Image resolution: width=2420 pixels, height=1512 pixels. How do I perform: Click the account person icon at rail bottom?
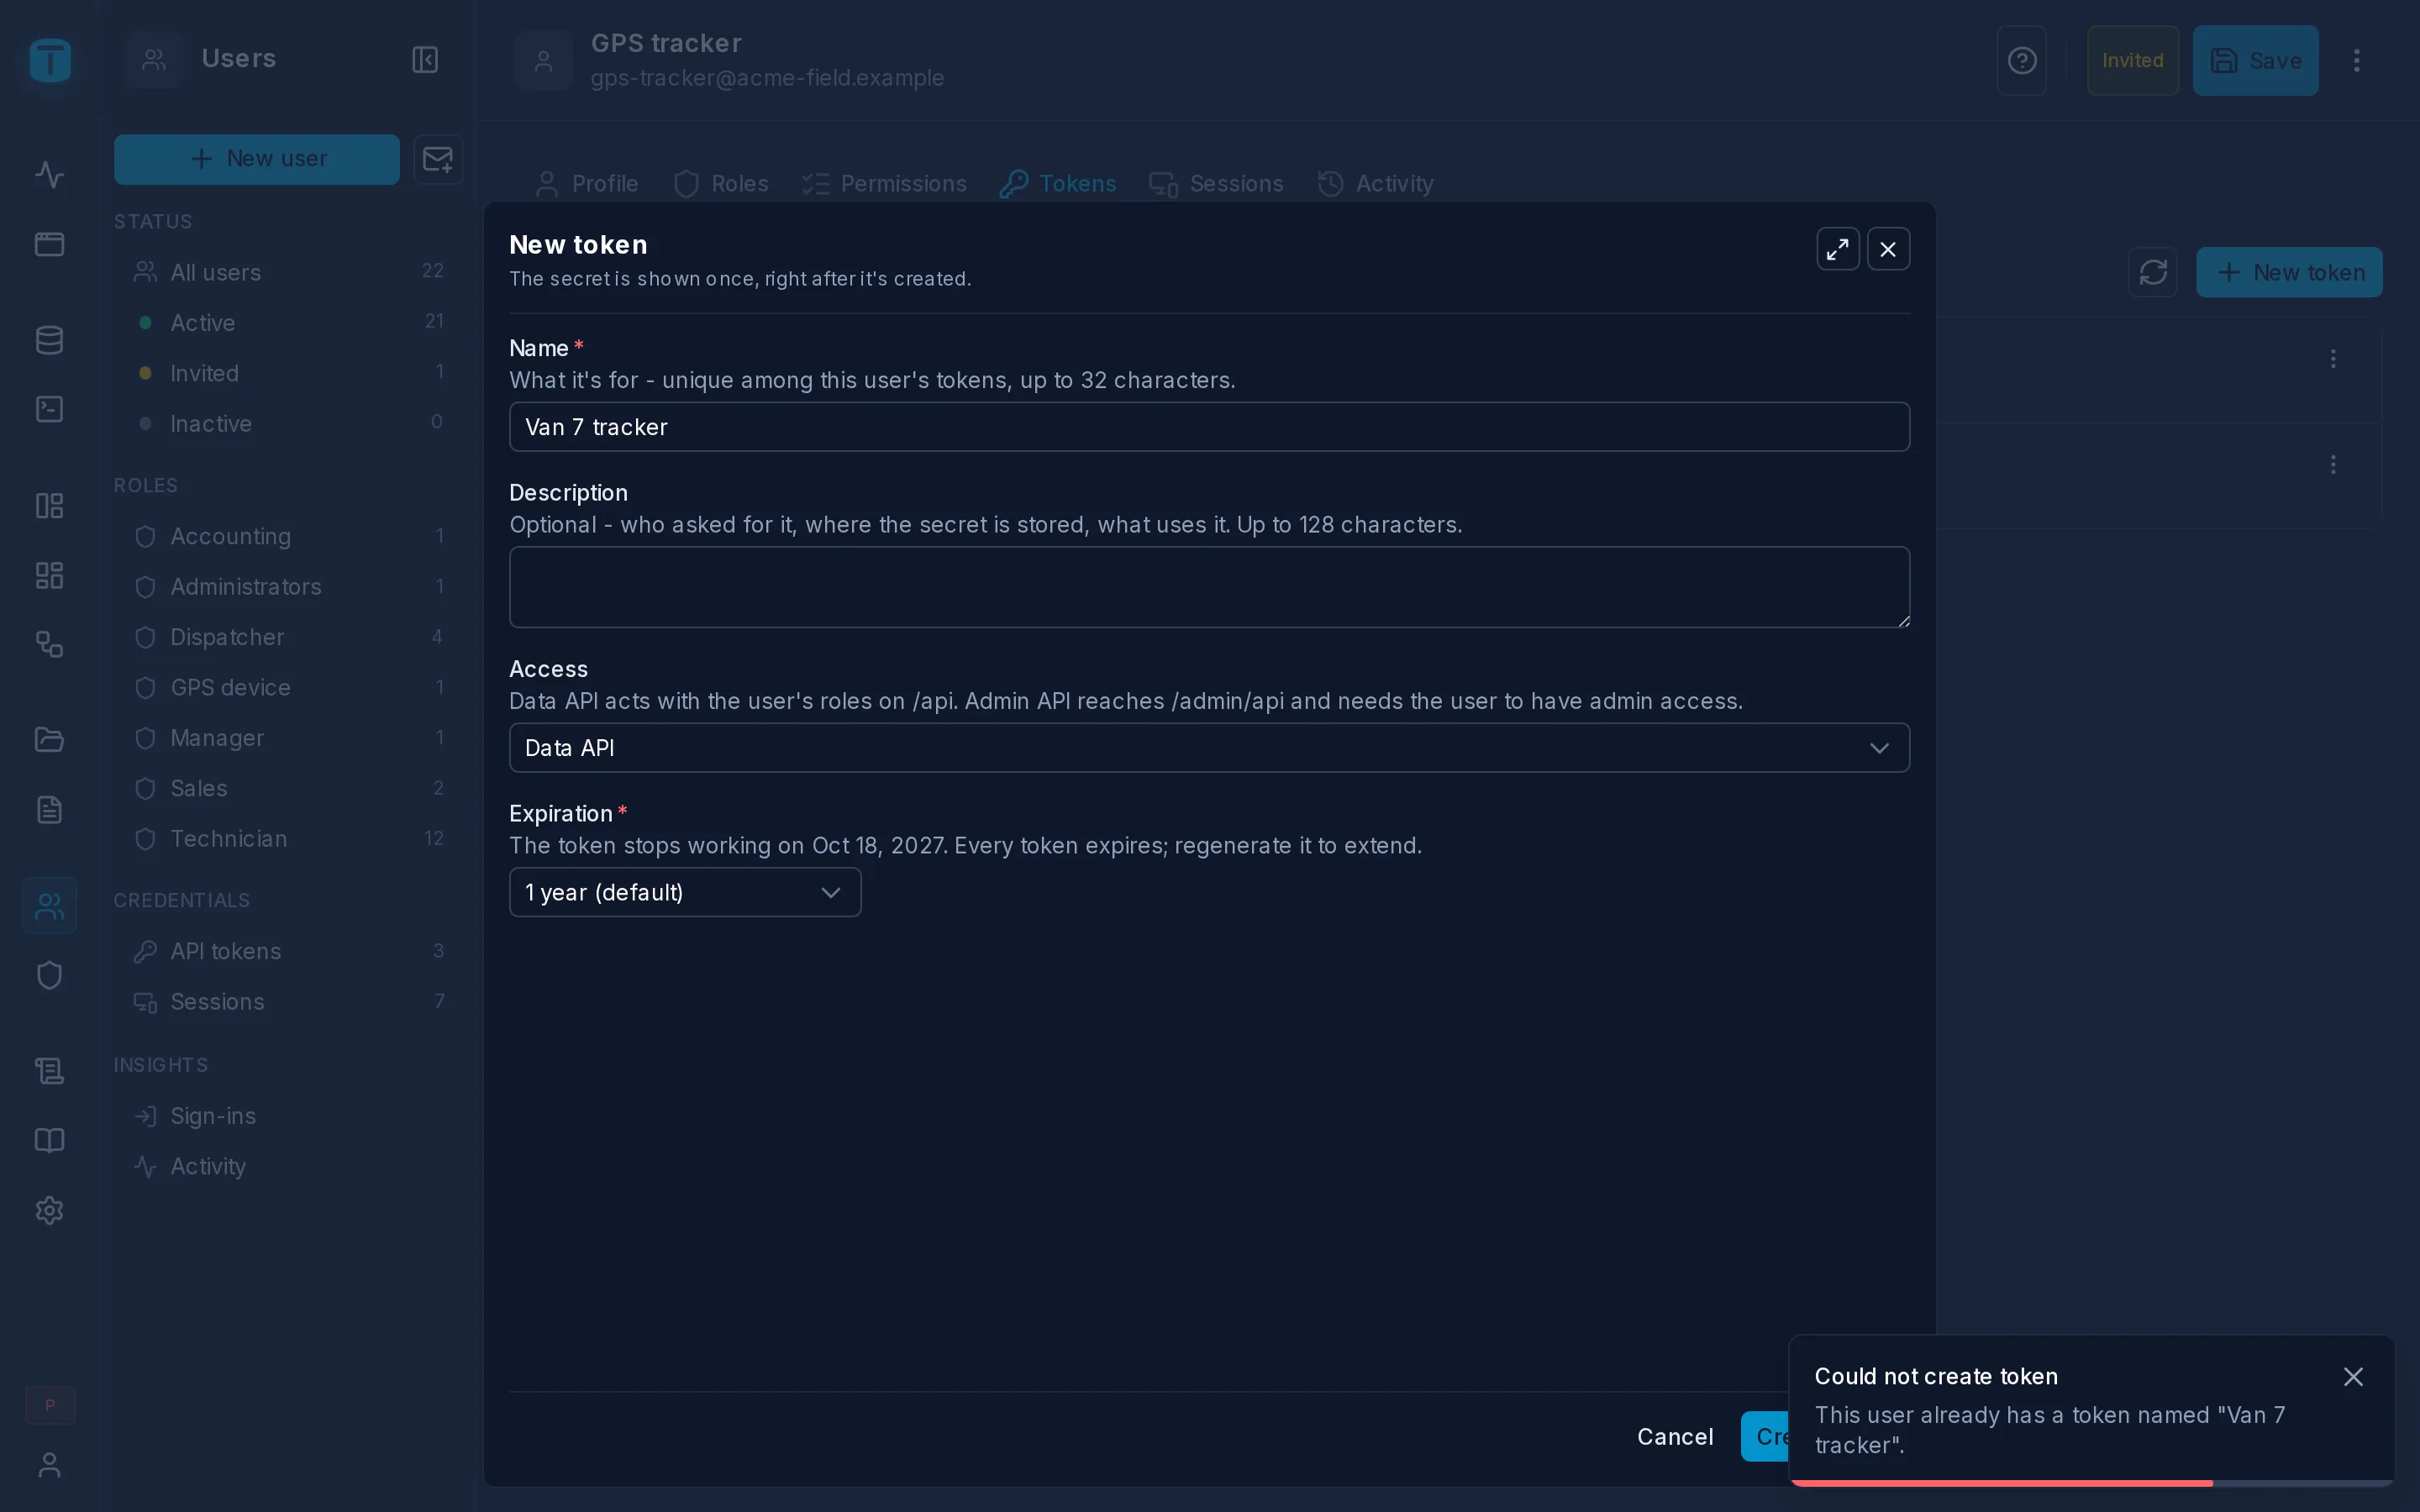49,1465
